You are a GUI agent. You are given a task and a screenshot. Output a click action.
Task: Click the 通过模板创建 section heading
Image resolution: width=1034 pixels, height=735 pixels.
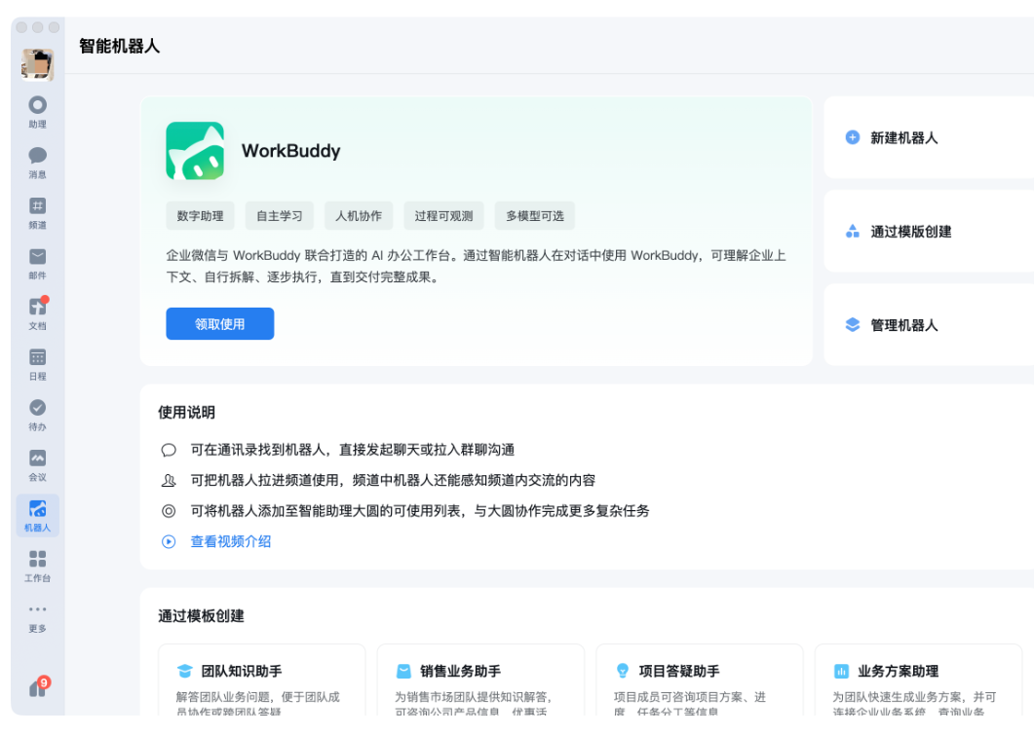[x=201, y=616]
